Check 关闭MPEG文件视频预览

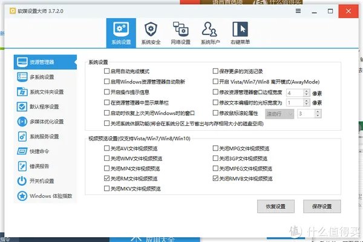pos(215,168)
